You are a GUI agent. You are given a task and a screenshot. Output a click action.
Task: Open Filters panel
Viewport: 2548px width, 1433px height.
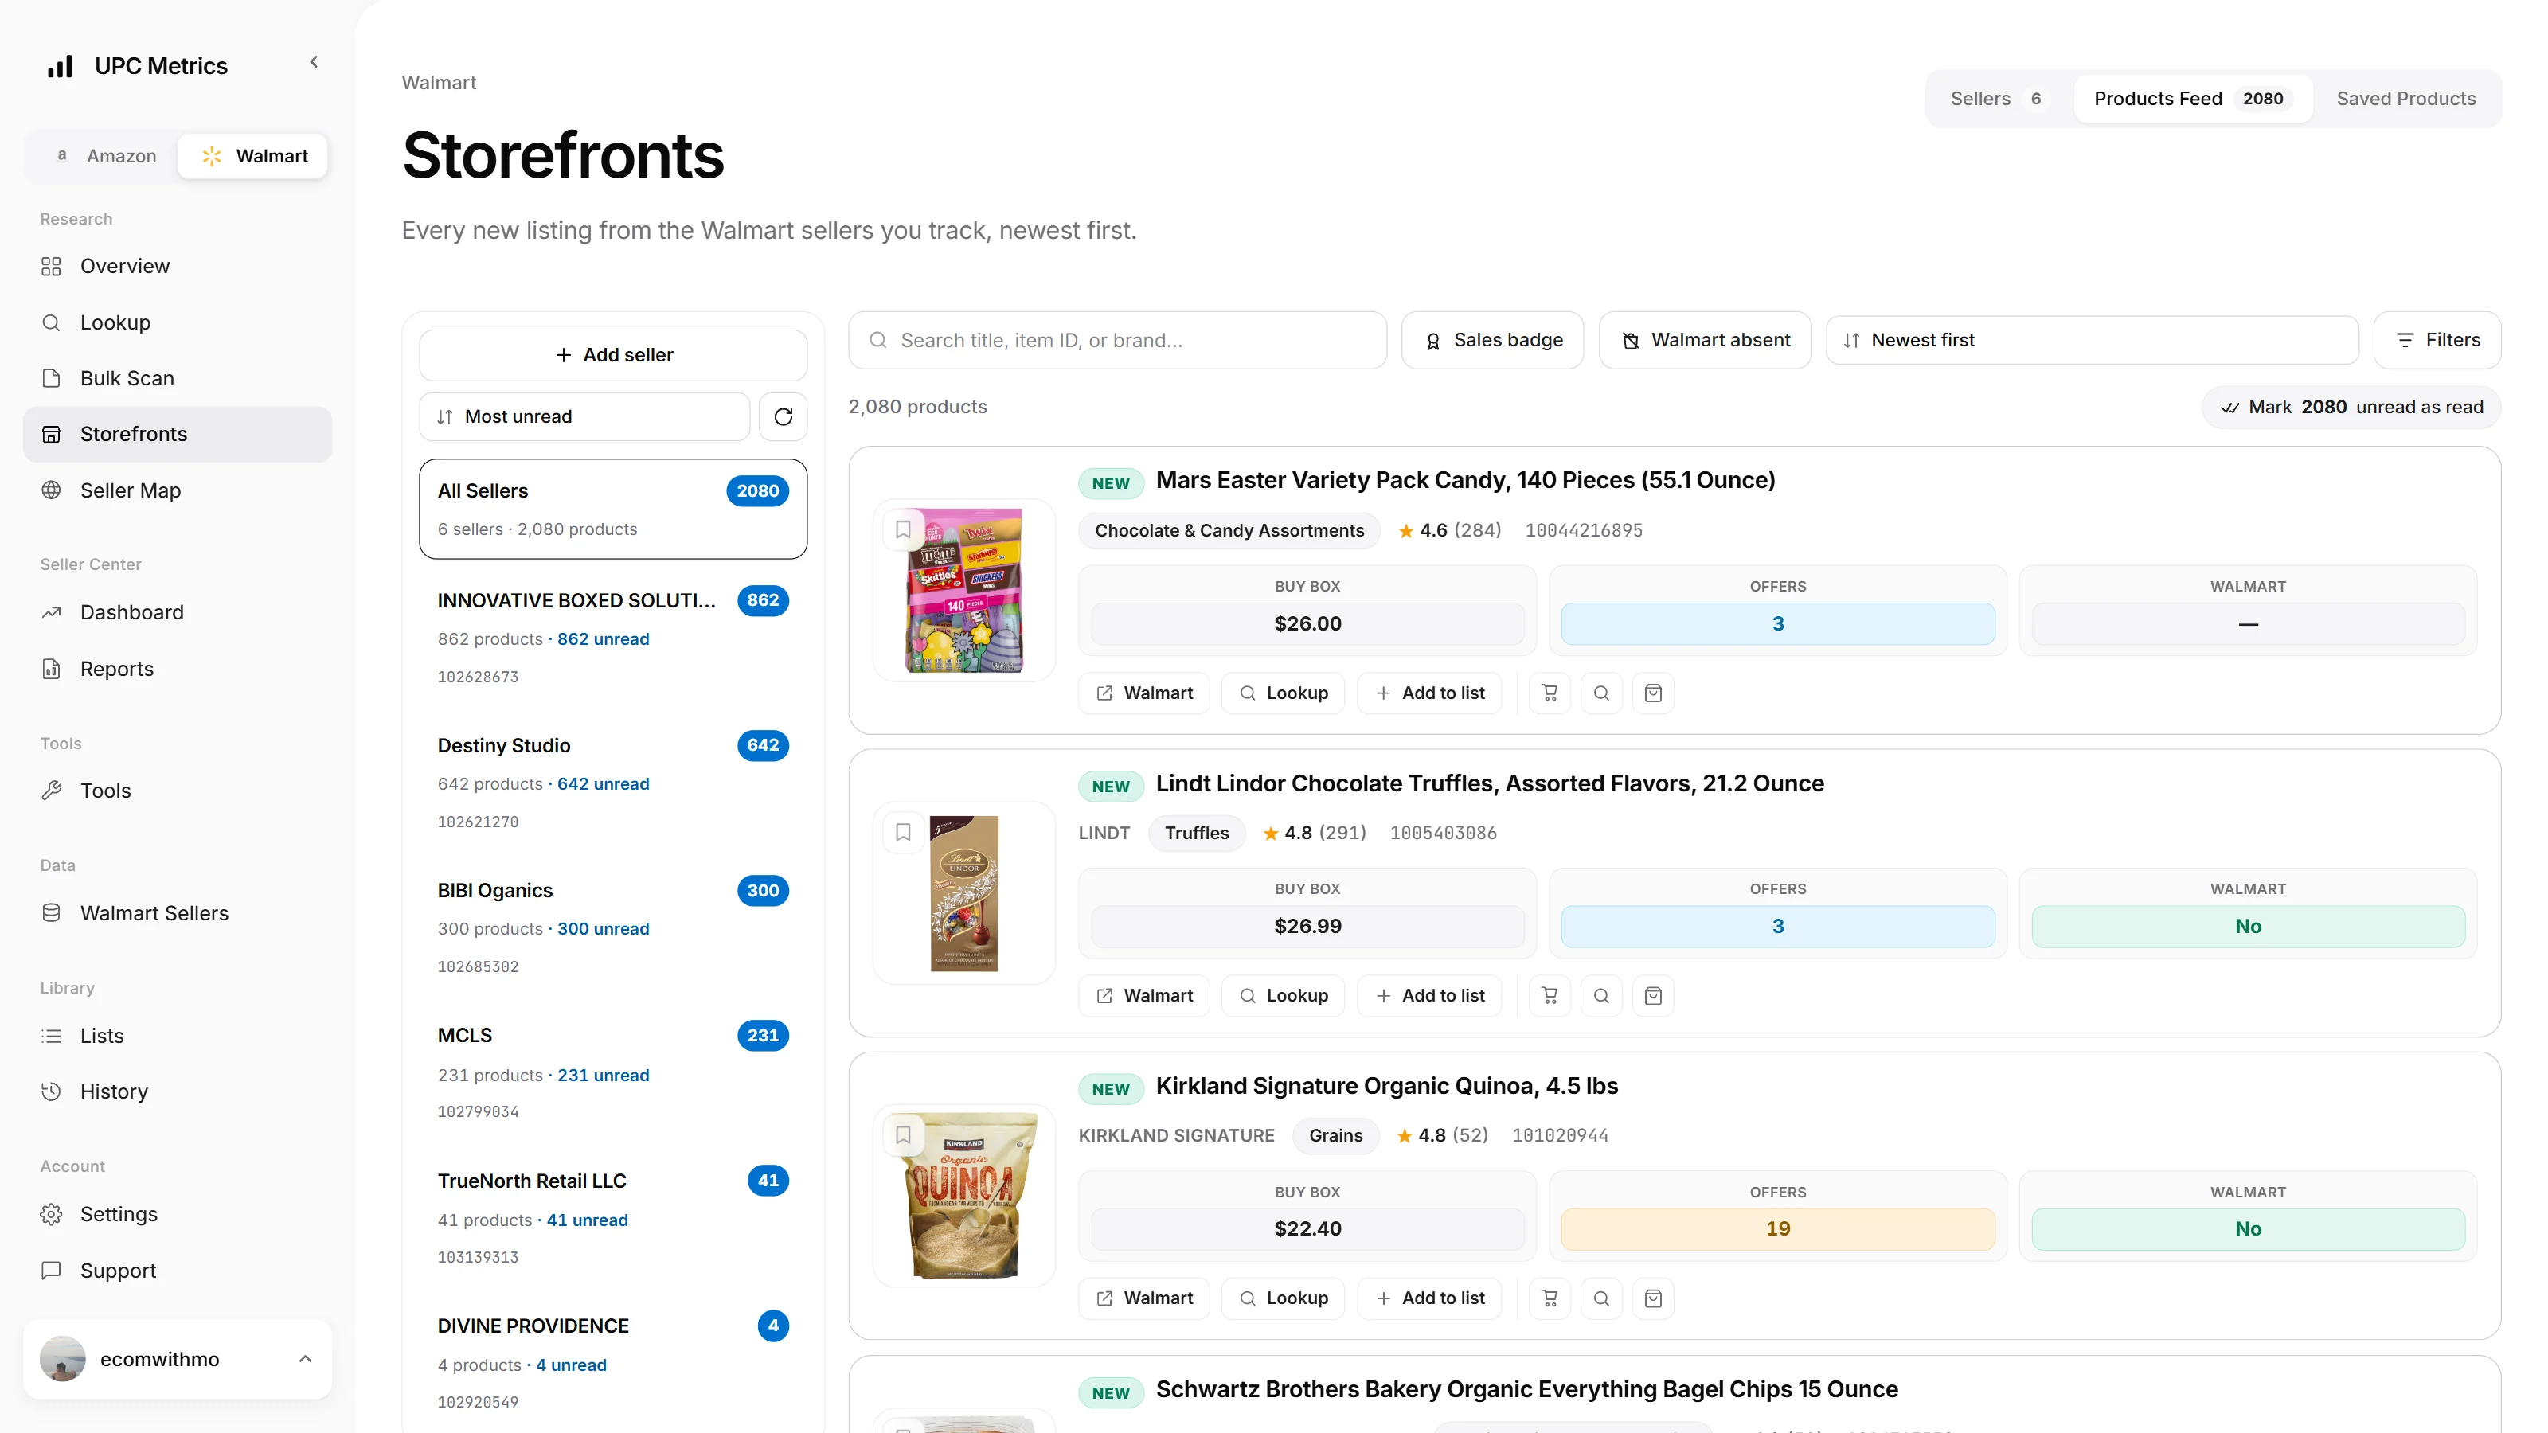click(x=2437, y=340)
